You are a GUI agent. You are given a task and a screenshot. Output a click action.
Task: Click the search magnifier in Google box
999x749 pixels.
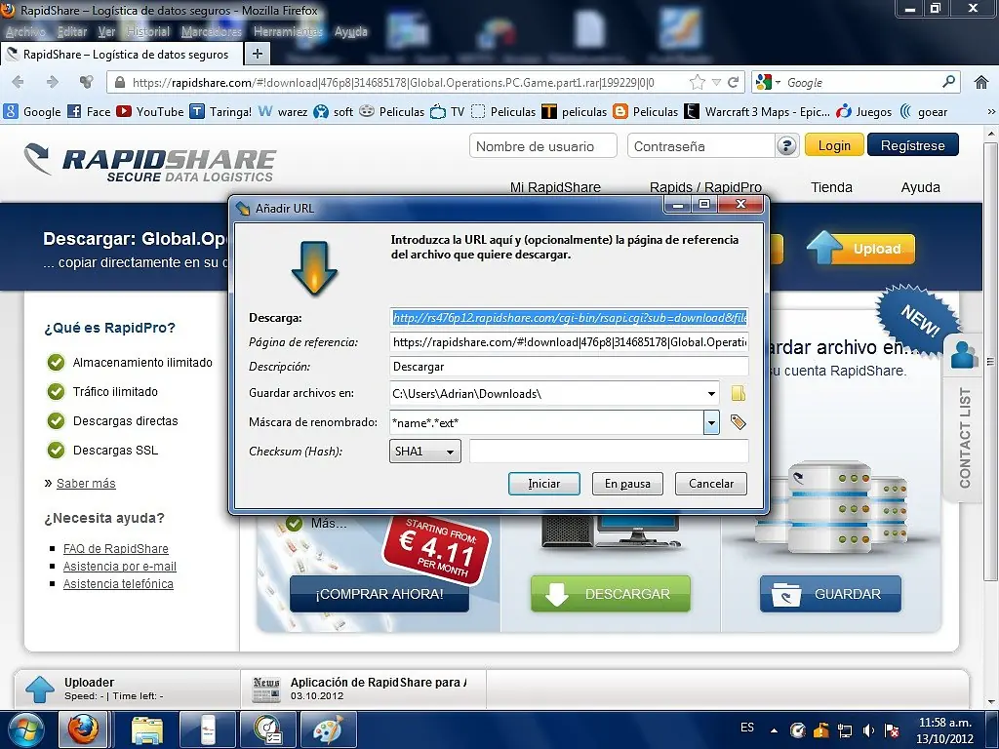click(x=948, y=82)
